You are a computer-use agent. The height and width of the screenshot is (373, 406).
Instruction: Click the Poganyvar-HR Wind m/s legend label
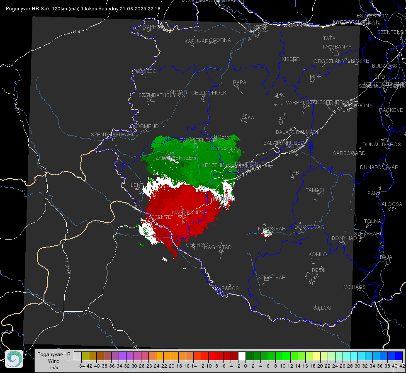[54, 361]
